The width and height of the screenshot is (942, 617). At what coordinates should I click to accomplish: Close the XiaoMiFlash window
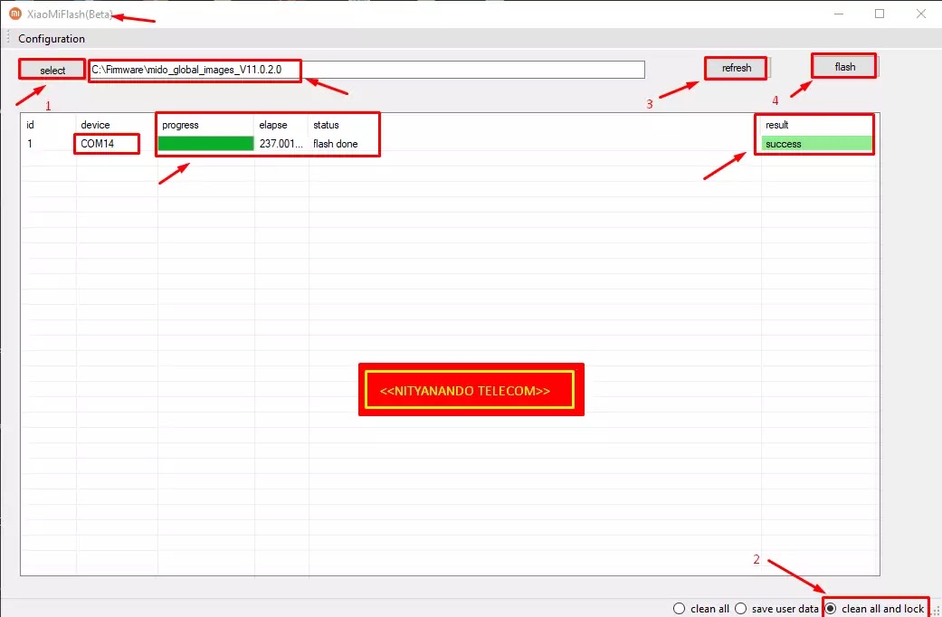921,14
